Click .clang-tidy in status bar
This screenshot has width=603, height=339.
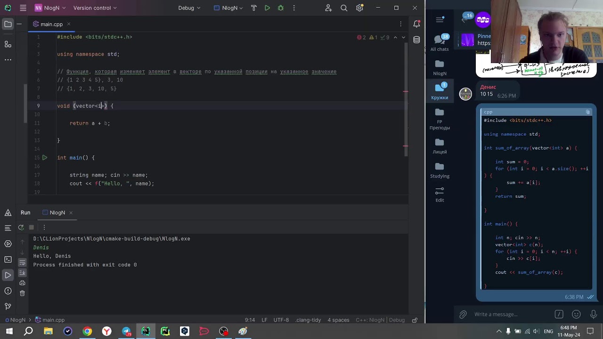(308, 320)
